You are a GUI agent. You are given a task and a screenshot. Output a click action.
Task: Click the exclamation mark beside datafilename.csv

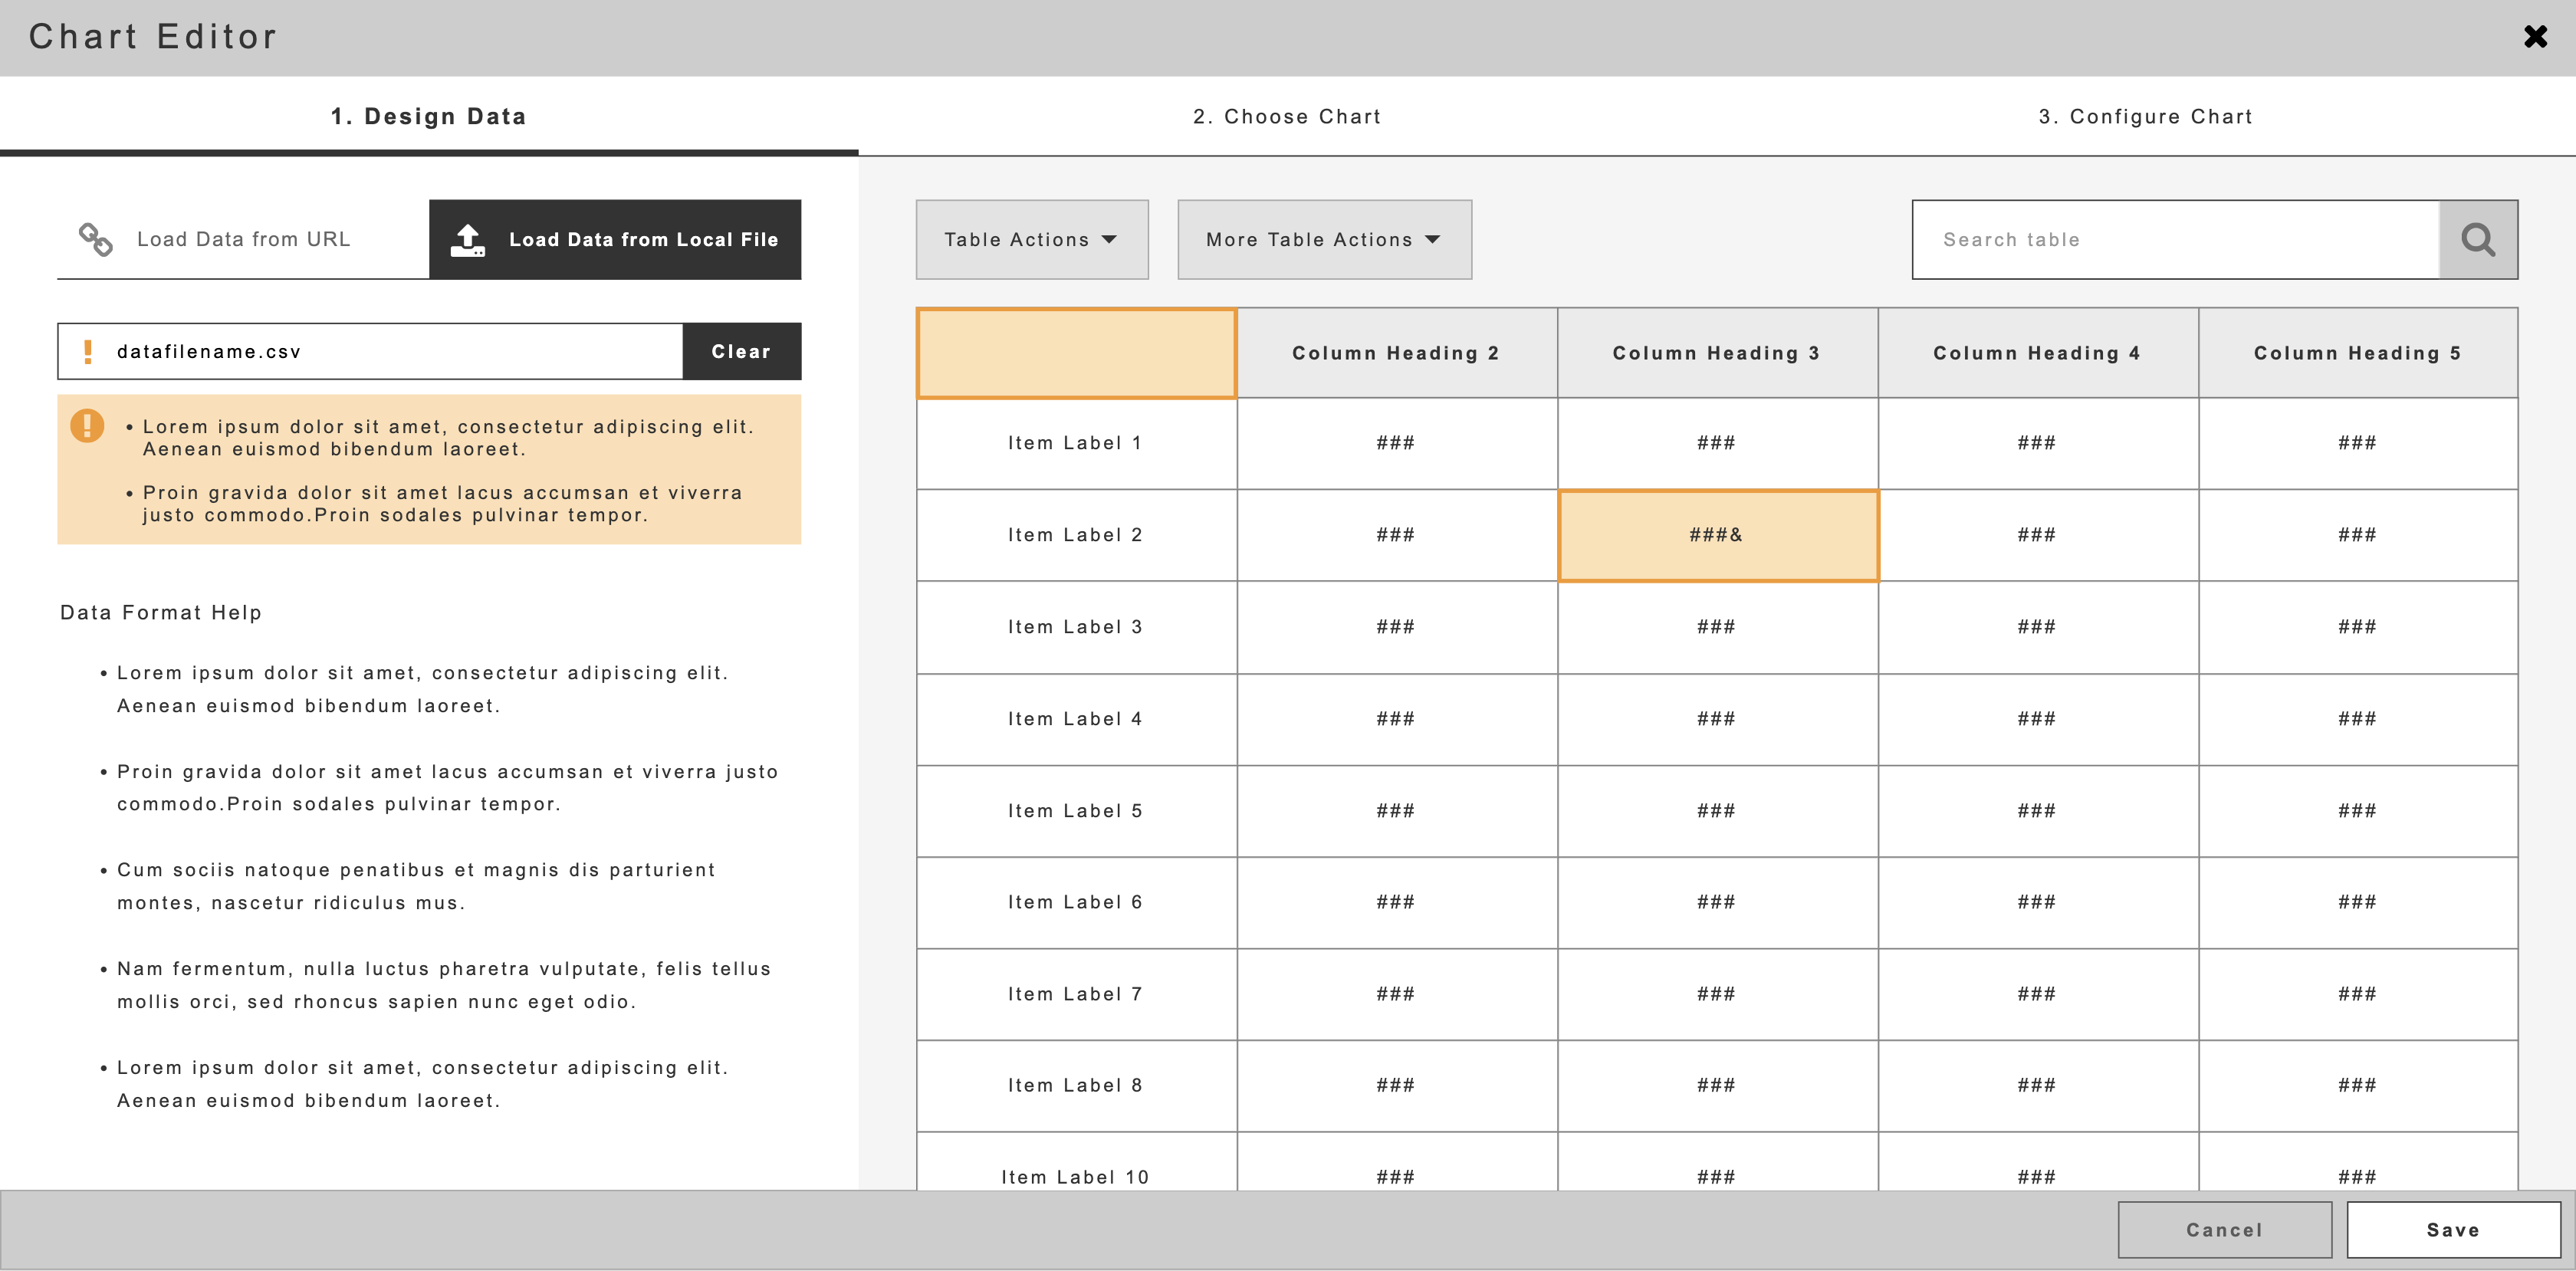pos(88,352)
